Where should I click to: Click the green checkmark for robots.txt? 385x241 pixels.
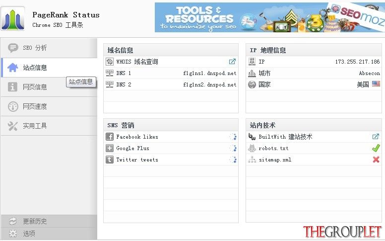[376, 148]
